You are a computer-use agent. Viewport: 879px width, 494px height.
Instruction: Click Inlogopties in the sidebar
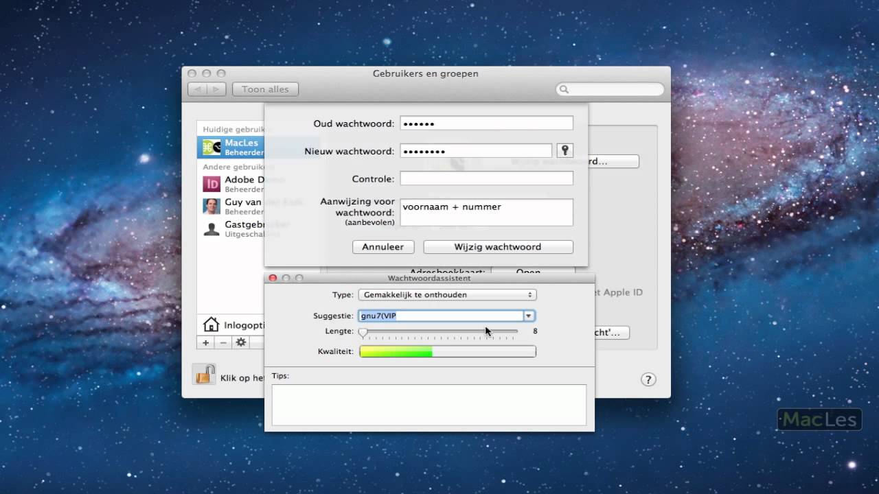pos(244,325)
